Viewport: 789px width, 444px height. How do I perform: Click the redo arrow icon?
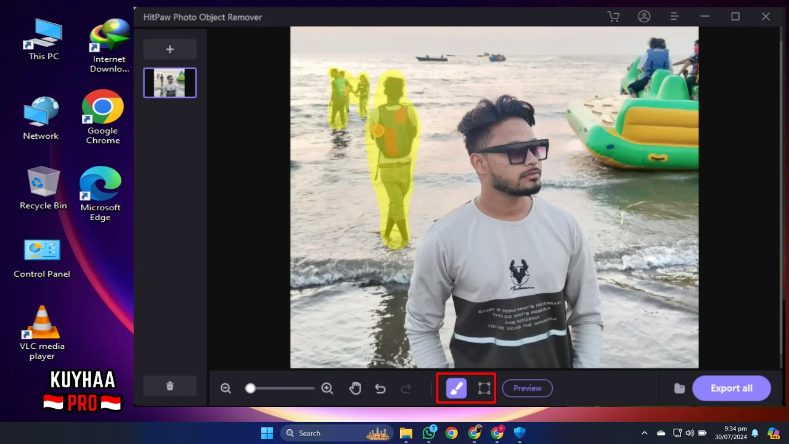click(406, 388)
